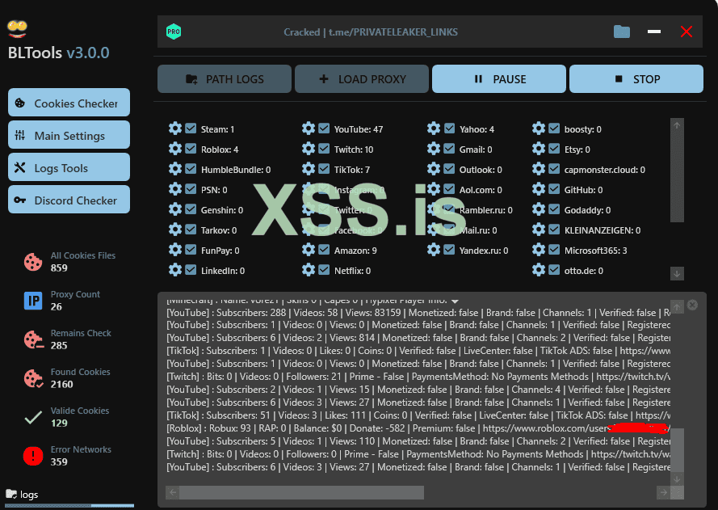Clear log output with round X

(x=692, y=305)
